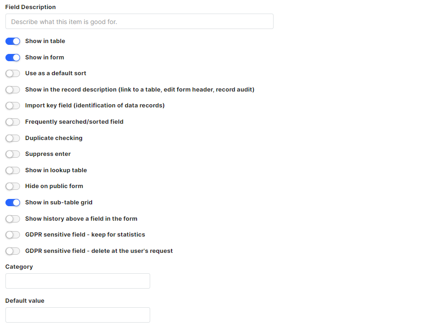Enable Duplicate checking toggle
This screenshot has width=426, height=329.
[x=13, y=138]
